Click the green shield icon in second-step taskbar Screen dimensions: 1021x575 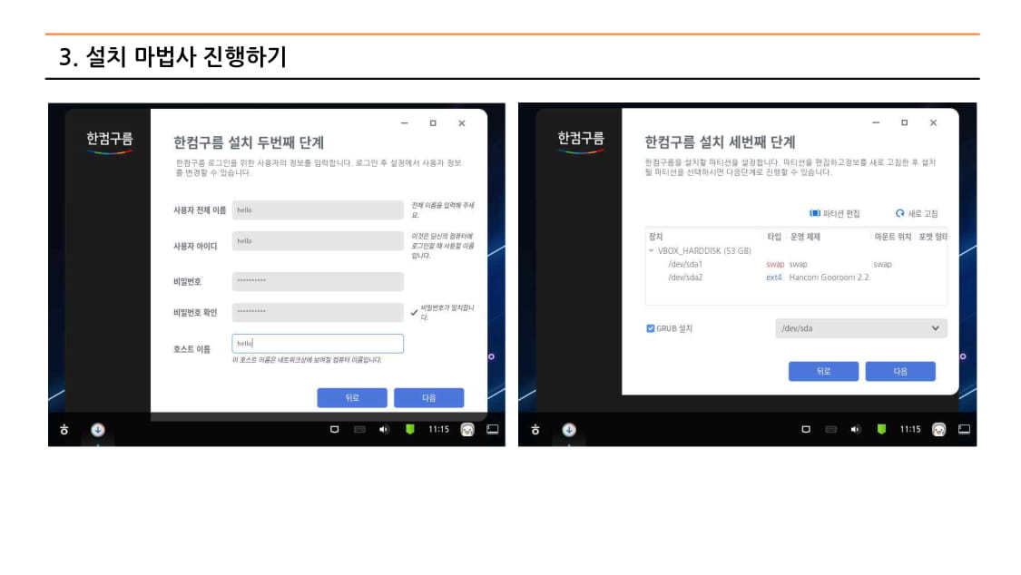(x=409, y=429)
